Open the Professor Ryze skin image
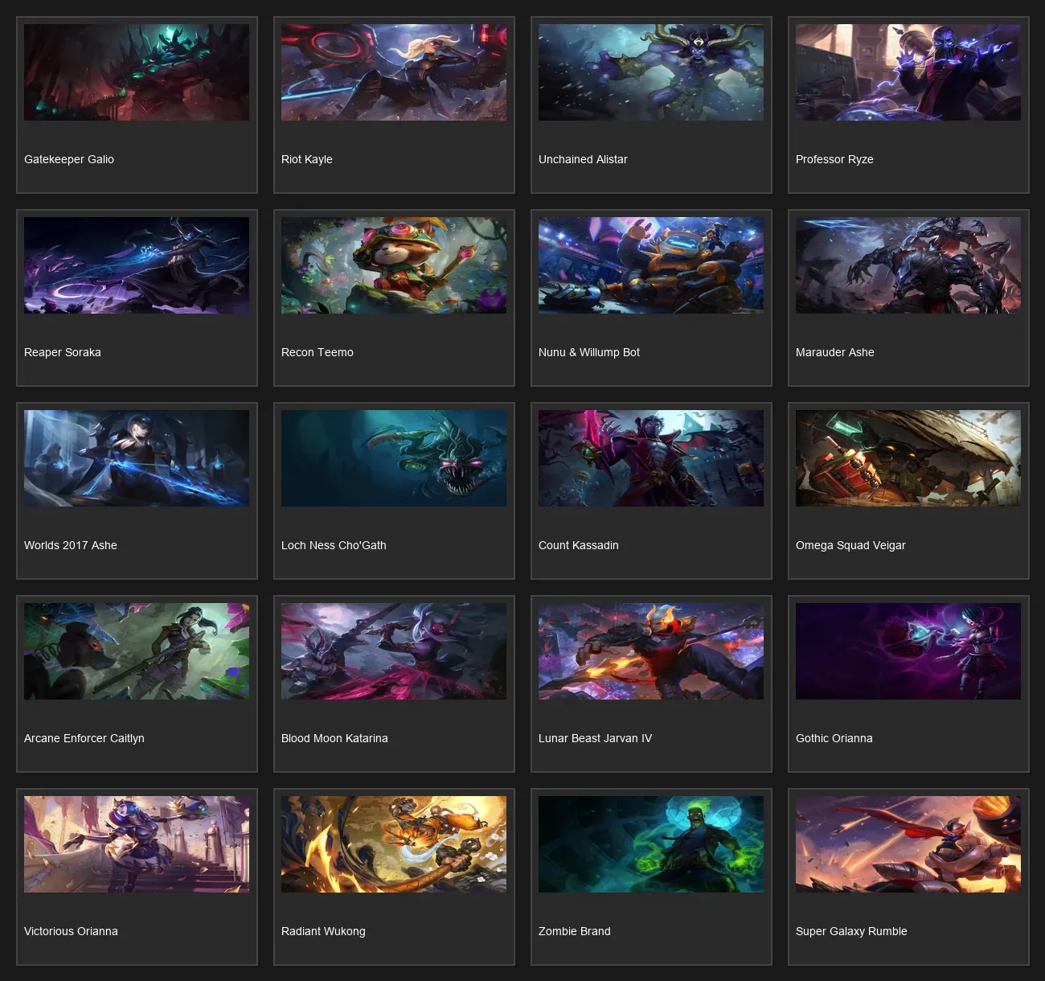 (908, 72)
